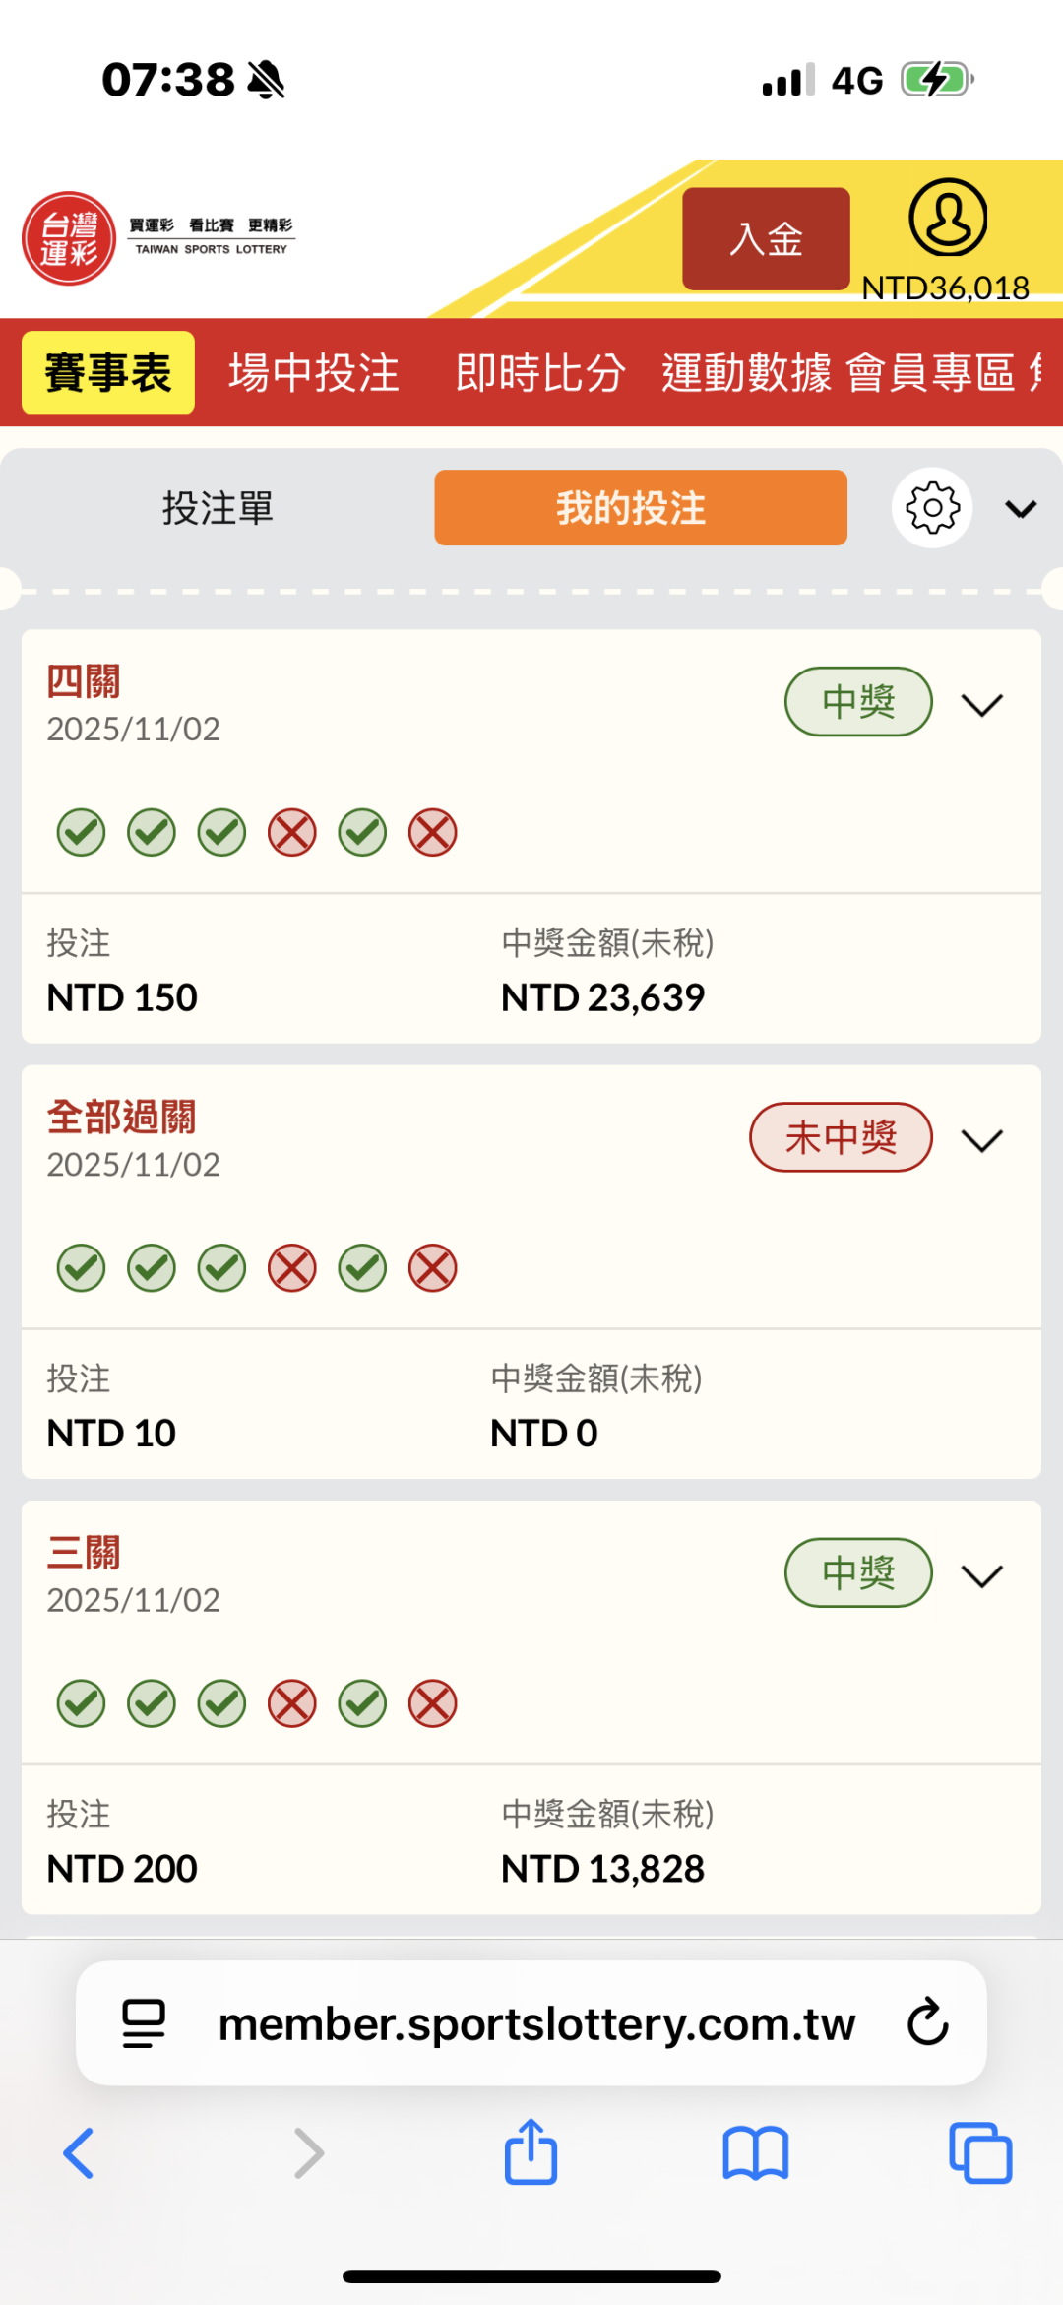Expand the 三關 bet details chevron
This screenshot has width=1063, height=2305.
981,1574
